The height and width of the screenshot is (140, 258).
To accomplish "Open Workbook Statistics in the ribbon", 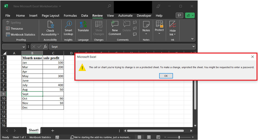I will coord(21,35).
